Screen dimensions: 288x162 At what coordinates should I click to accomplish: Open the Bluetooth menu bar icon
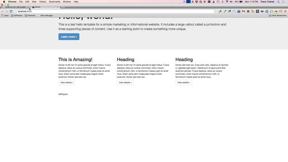click(x=222, y=2)
